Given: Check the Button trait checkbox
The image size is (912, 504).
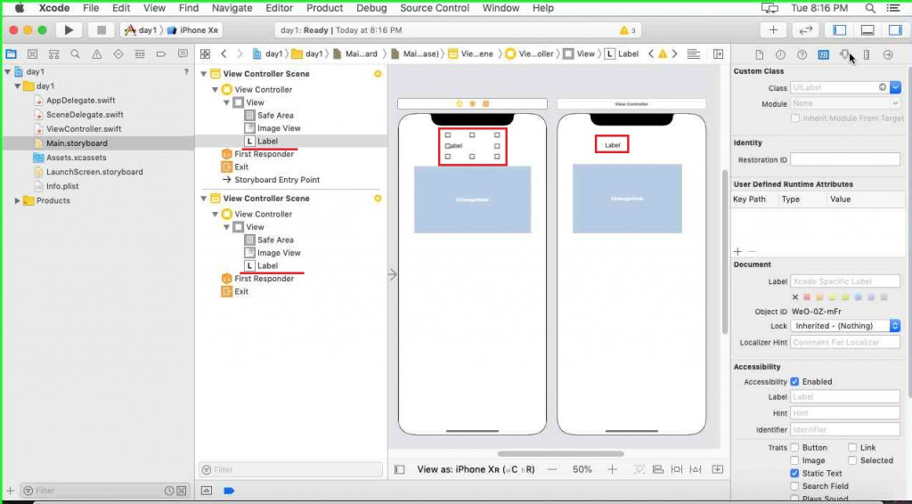Looking at the screenshot, I should [x=794, y=448].
